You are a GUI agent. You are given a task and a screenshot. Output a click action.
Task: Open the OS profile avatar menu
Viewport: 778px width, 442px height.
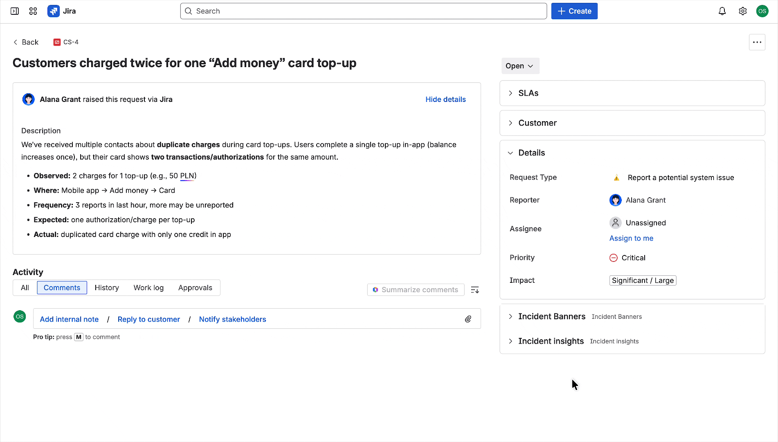coord(762,11)
